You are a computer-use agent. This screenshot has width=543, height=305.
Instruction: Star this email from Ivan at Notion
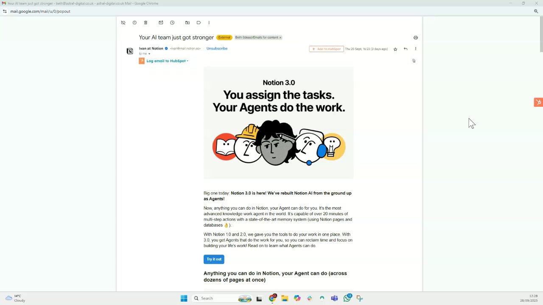click(x=395, y=49)
